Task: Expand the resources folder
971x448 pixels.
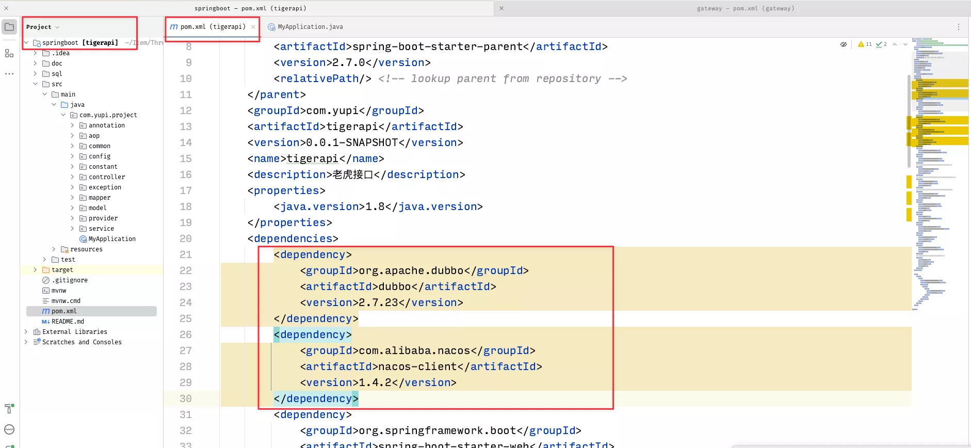Action: 54,249
